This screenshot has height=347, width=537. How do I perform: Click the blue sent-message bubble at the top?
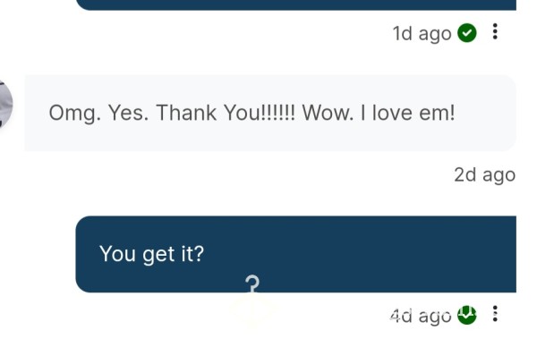[x=296, y=4]
